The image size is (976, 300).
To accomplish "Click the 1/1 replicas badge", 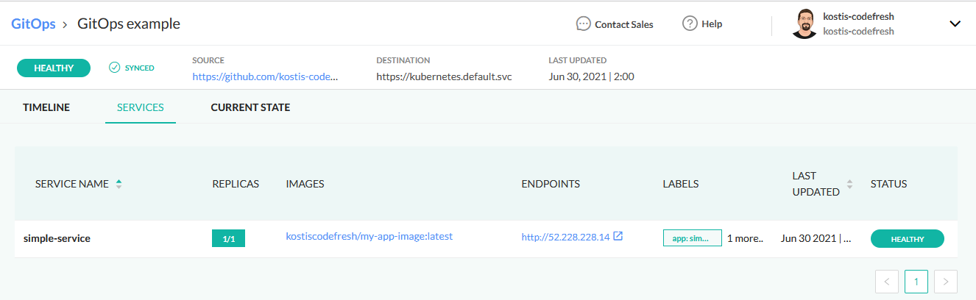I will (228, 238).
